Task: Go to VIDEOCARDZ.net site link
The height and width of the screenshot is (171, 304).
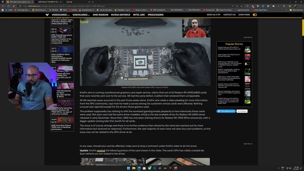Action: pyautogui.click(x=81, y=15)
